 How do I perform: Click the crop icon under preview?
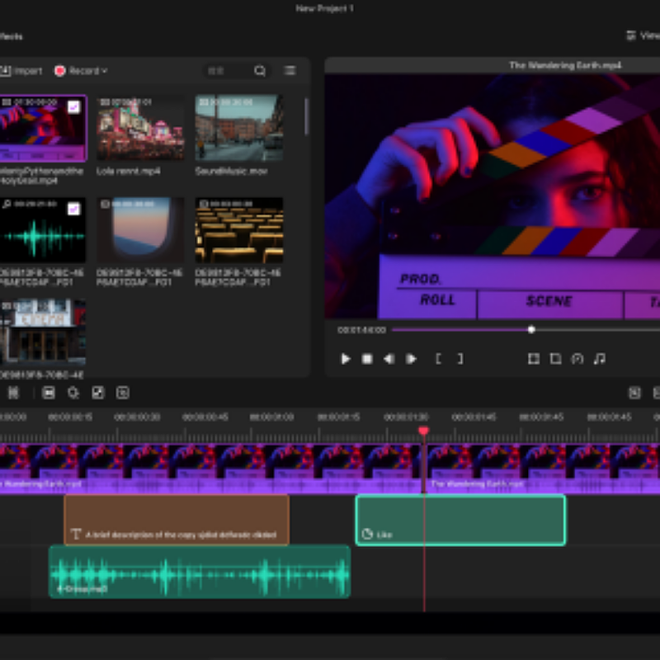click(x=555, y=359)
